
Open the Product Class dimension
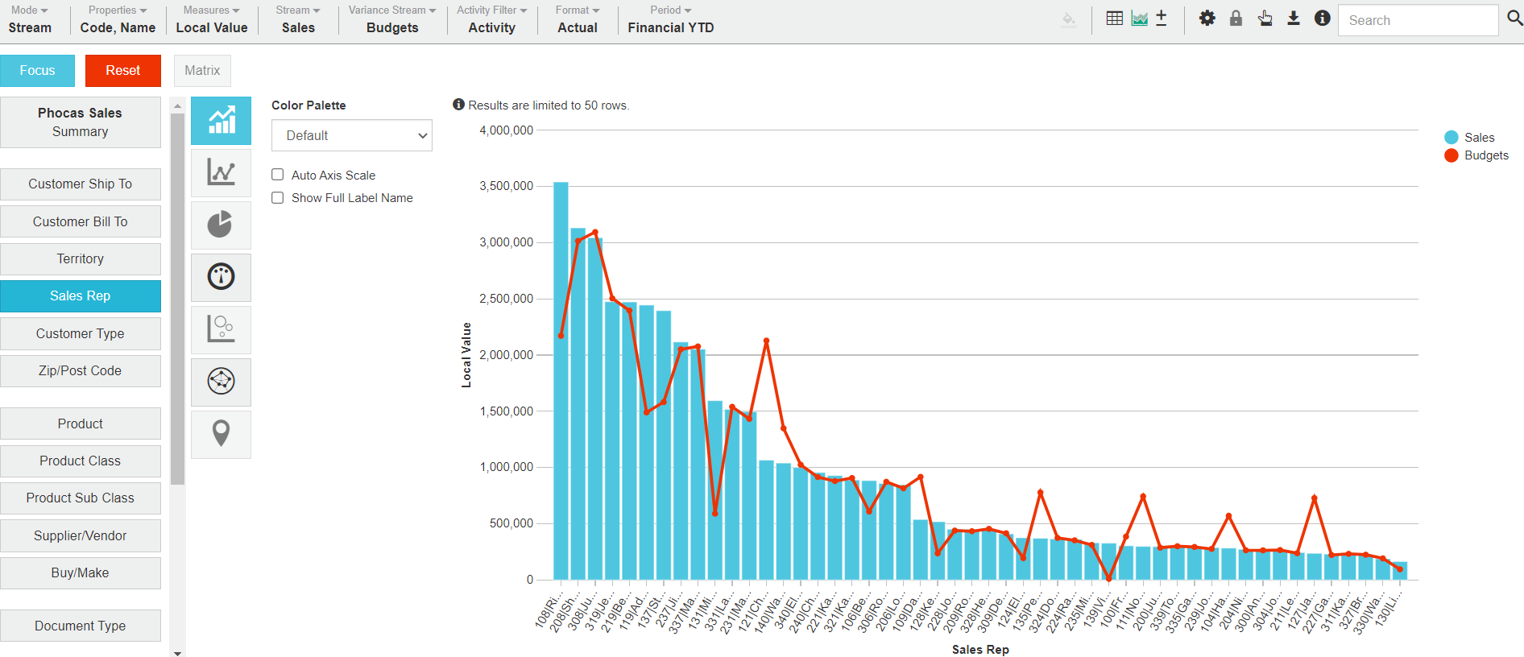(81, 461)
